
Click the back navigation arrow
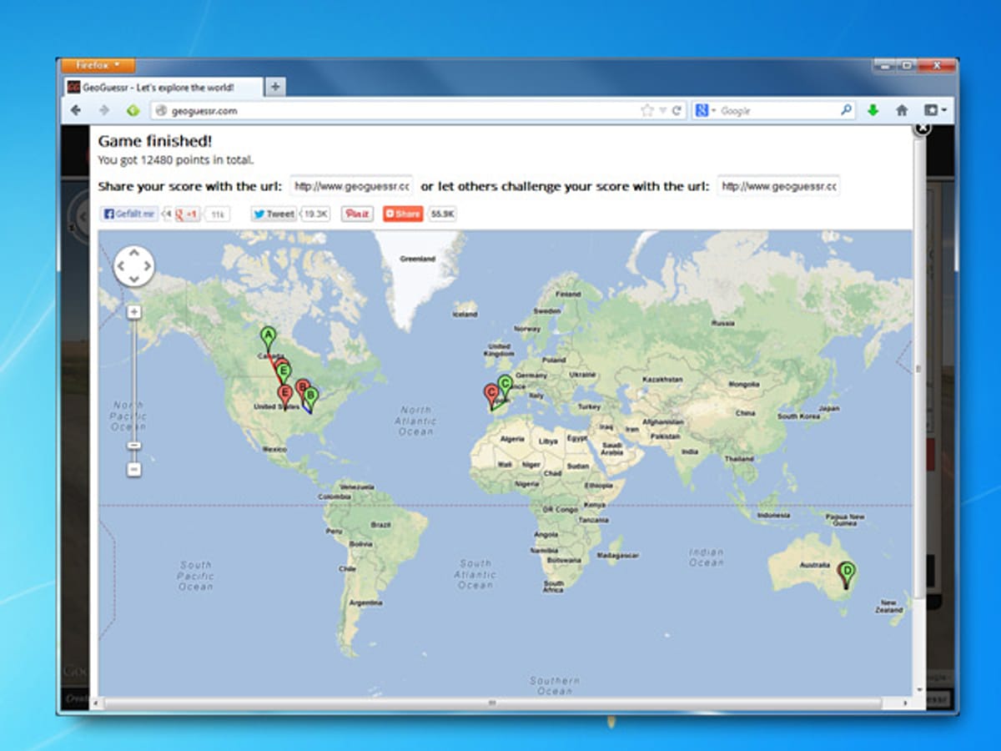pos(76,109)
